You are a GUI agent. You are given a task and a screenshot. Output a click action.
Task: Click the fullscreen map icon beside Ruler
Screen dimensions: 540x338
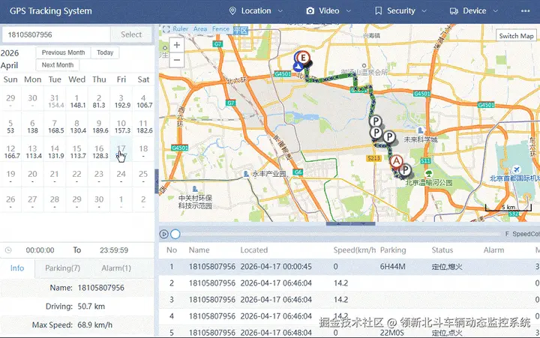(x=166, y=29)
